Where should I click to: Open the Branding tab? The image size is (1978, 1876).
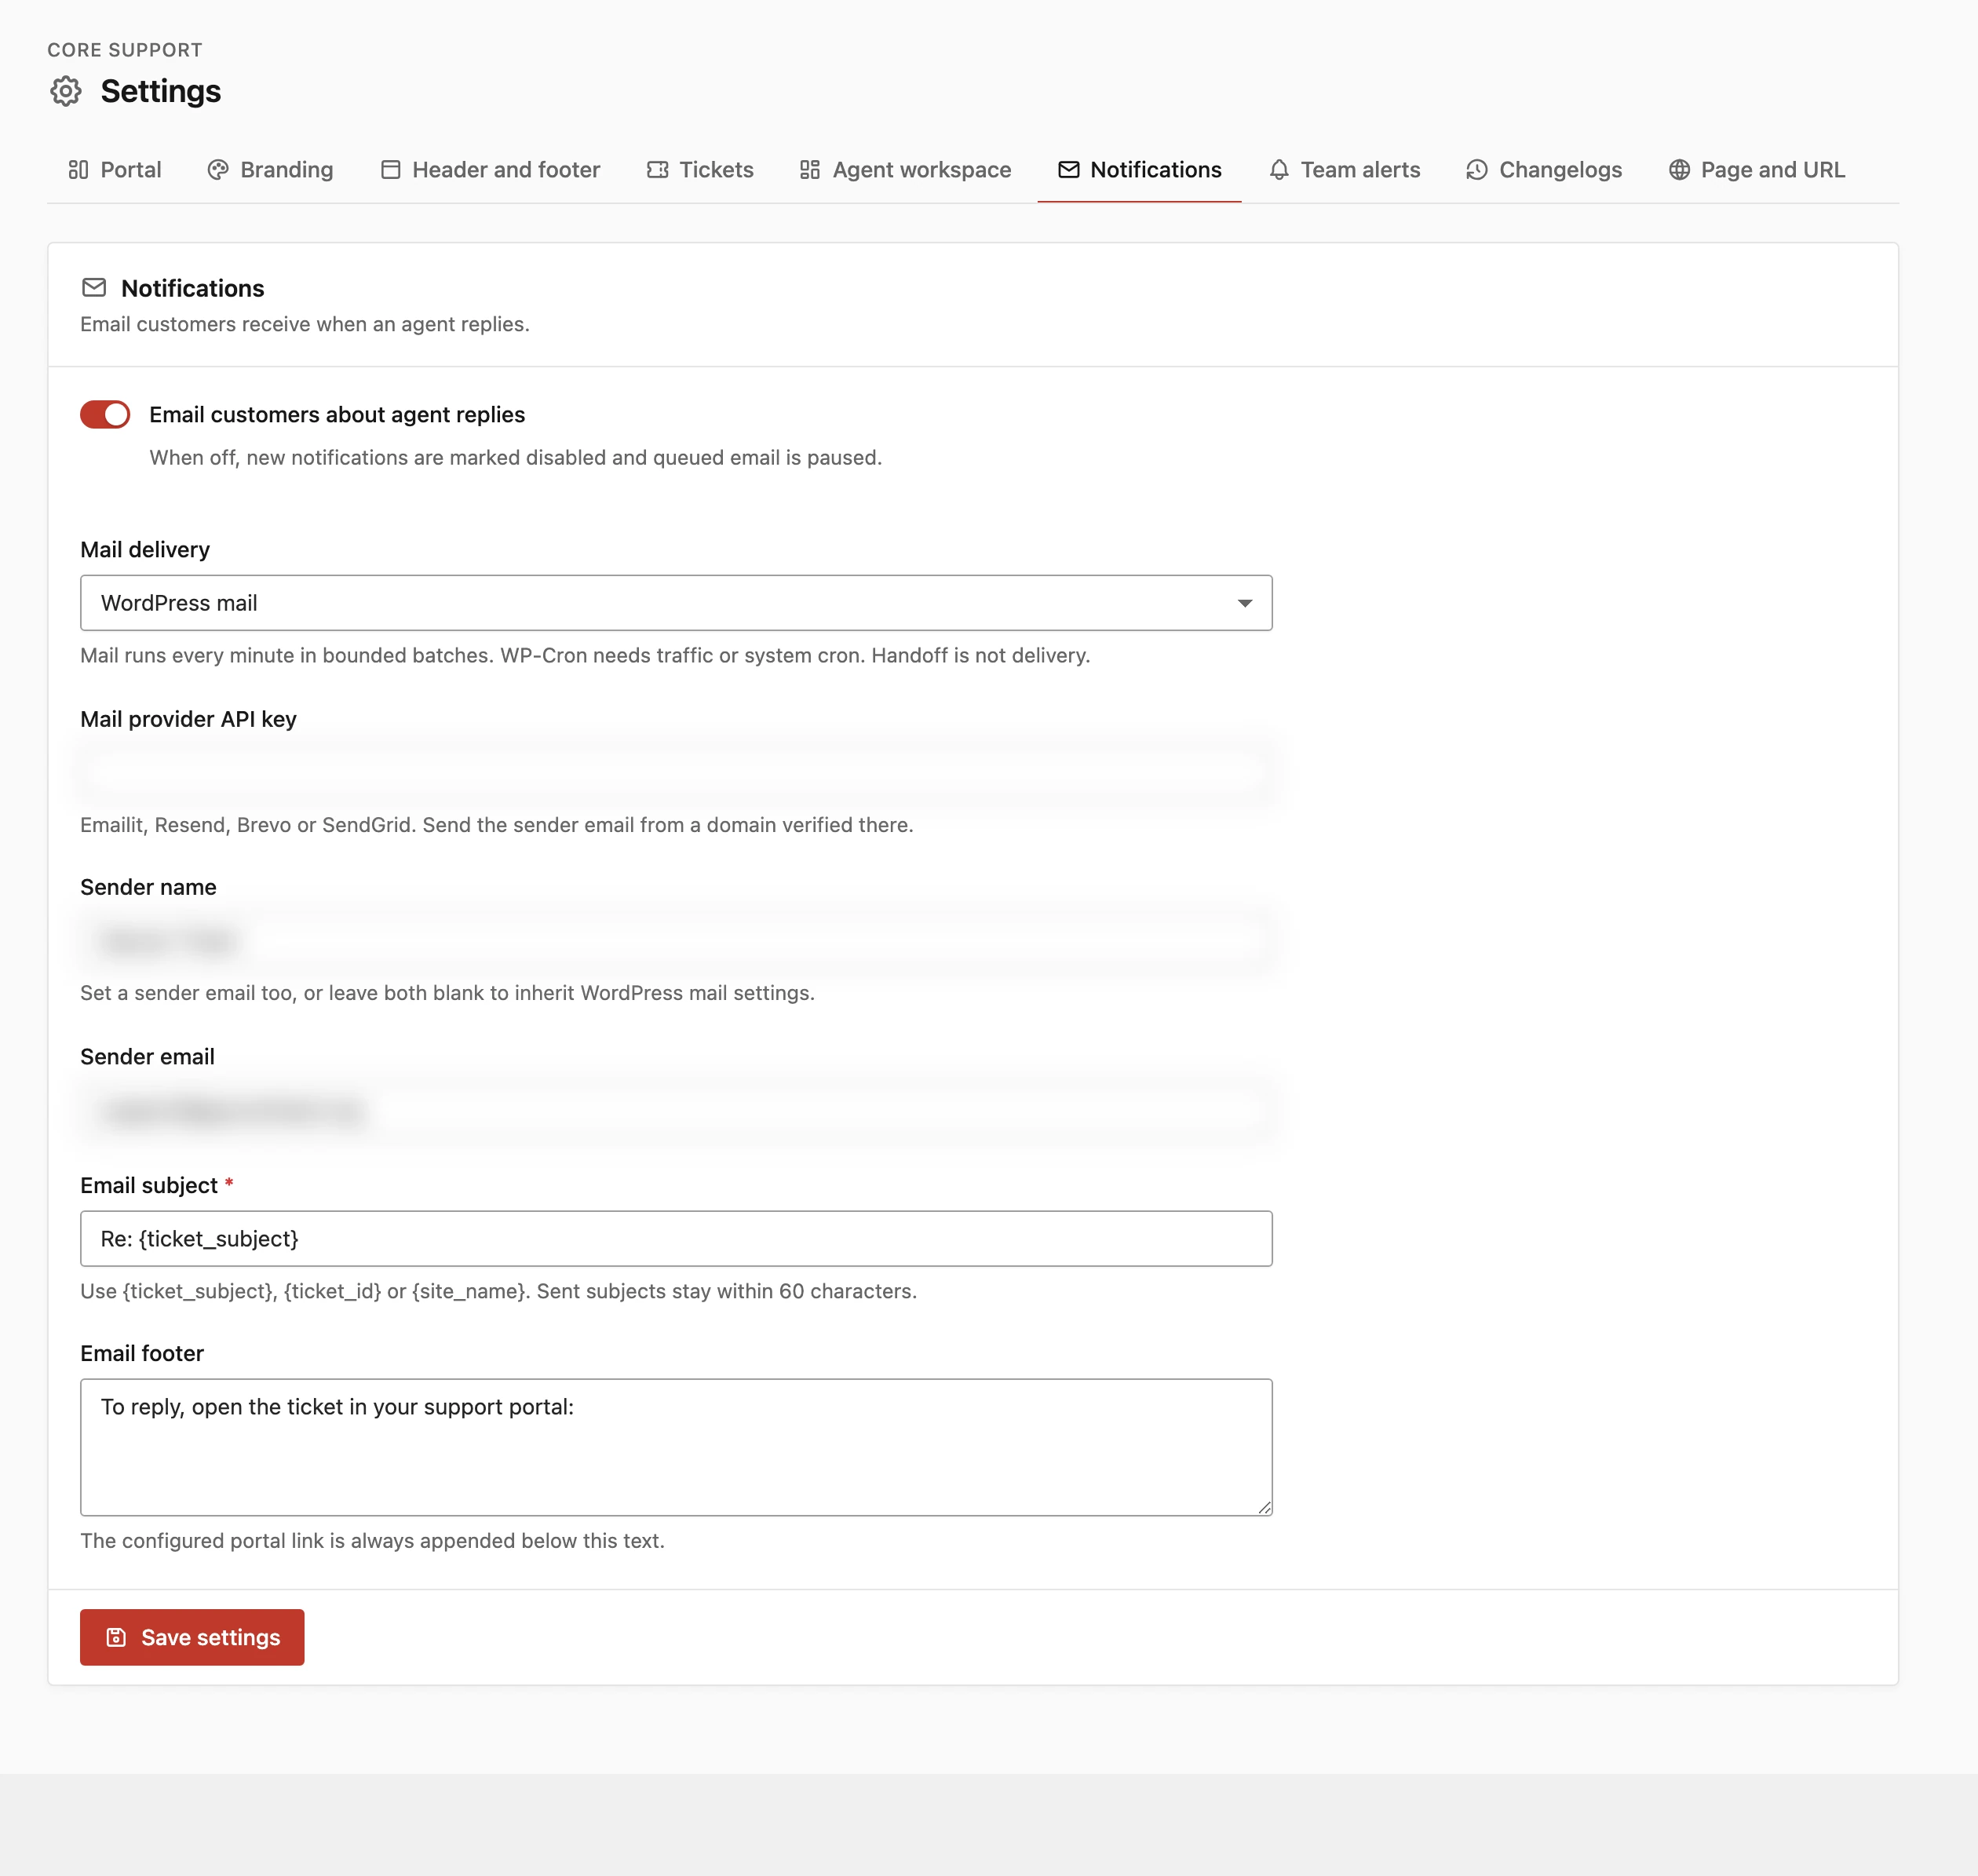(x=270, y=170)
